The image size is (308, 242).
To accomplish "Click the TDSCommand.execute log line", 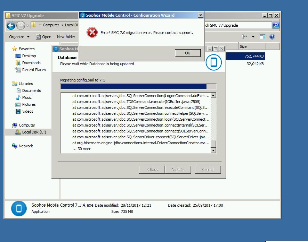I will click(136, 102).
